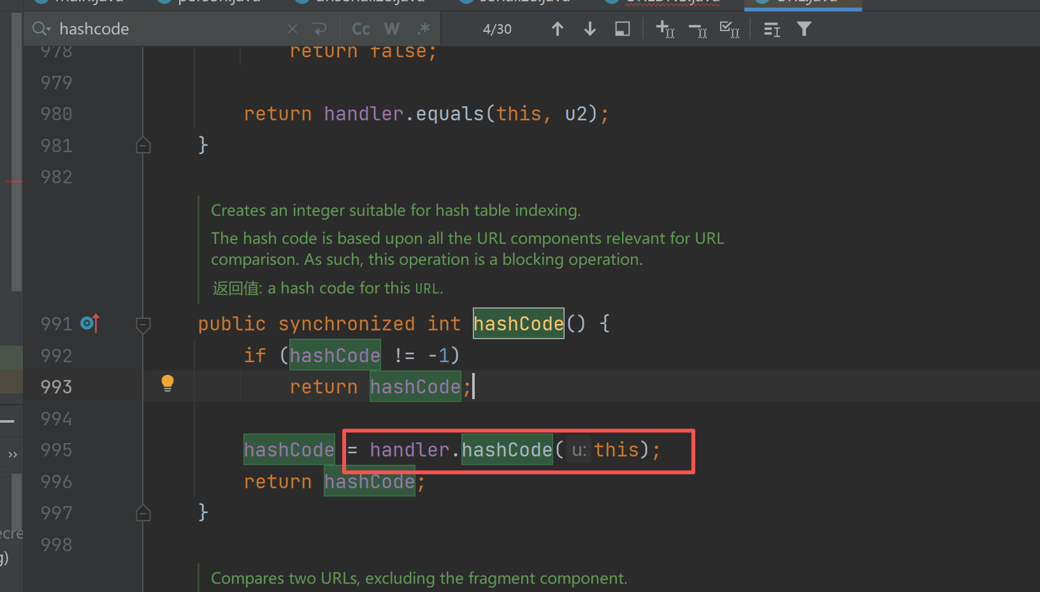The image size is (1040, 592).
Task: Select all occurrences icon
Action: coord(730,29)
